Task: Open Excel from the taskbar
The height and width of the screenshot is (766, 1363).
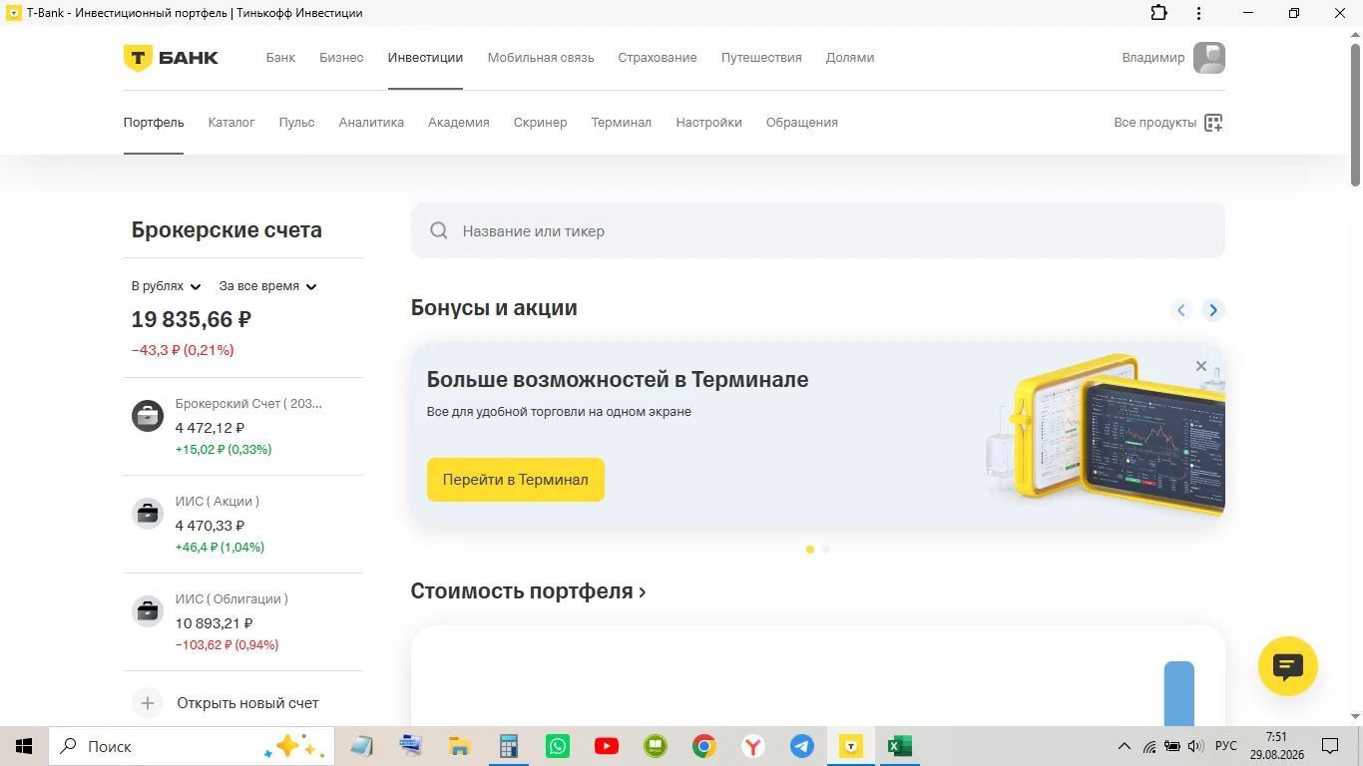Action: click(900, 746)
